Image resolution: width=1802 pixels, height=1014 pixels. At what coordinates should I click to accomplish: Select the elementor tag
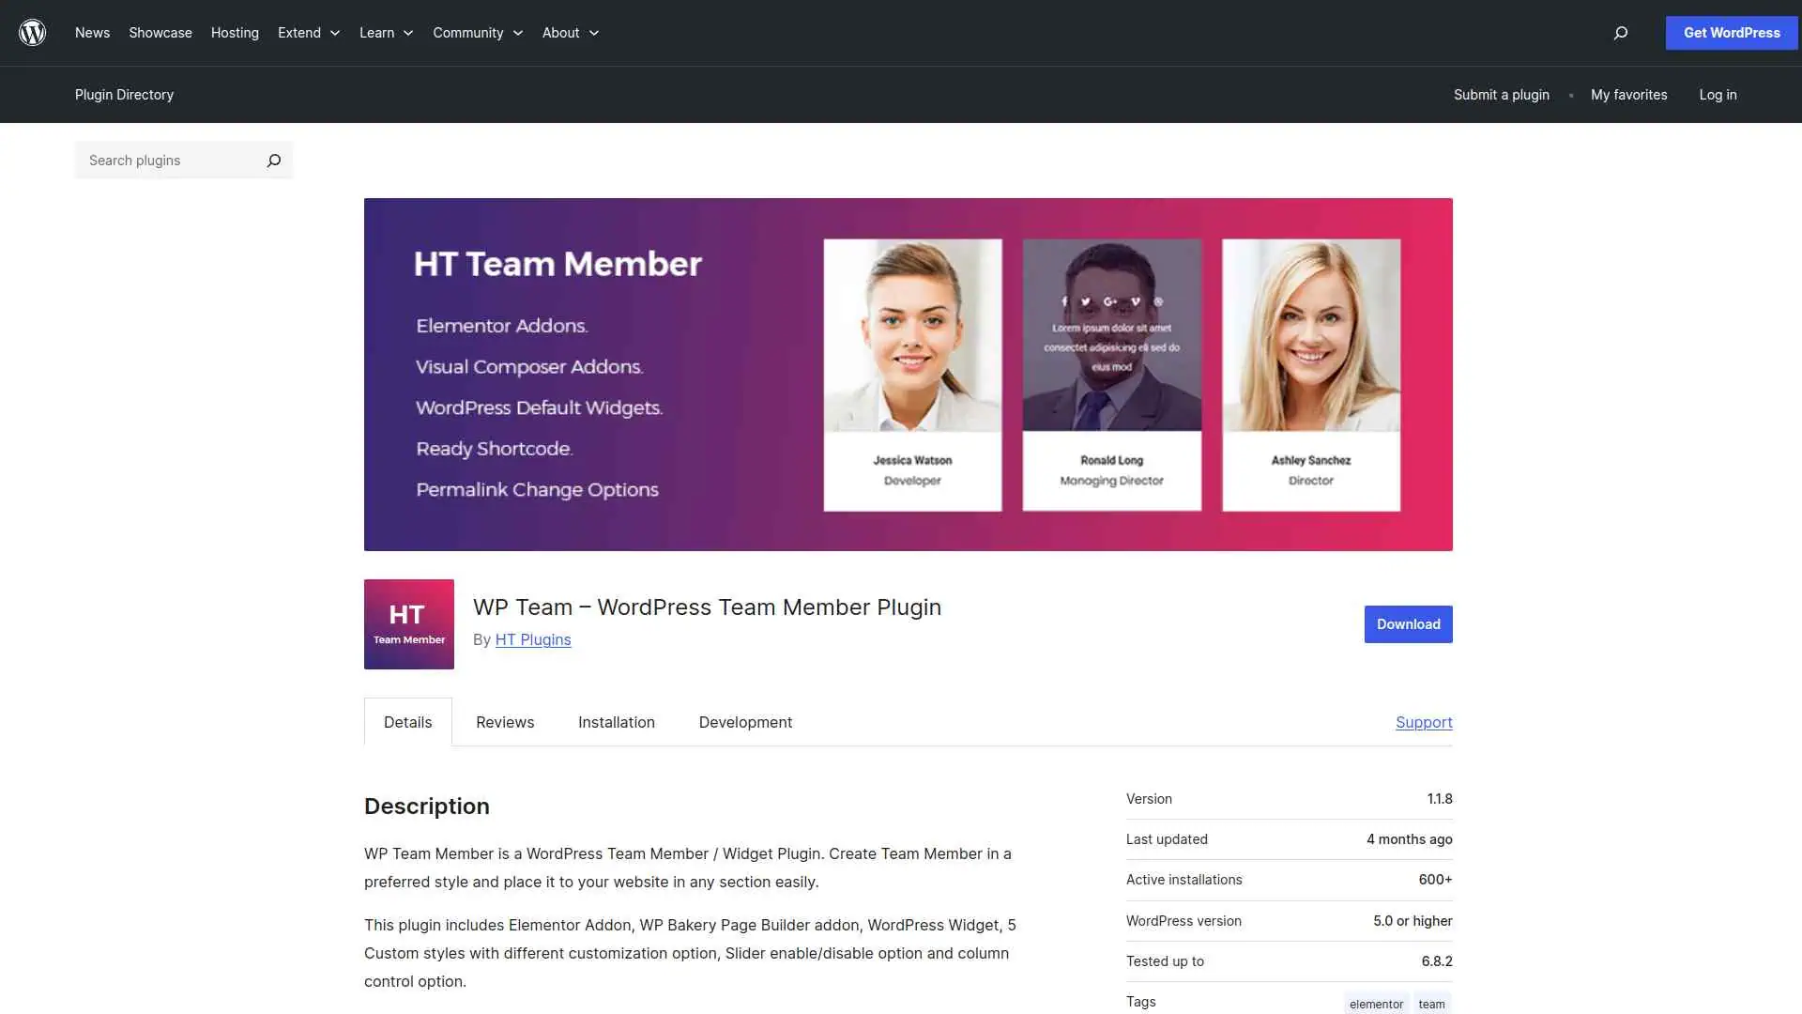coord(1376,1003)
